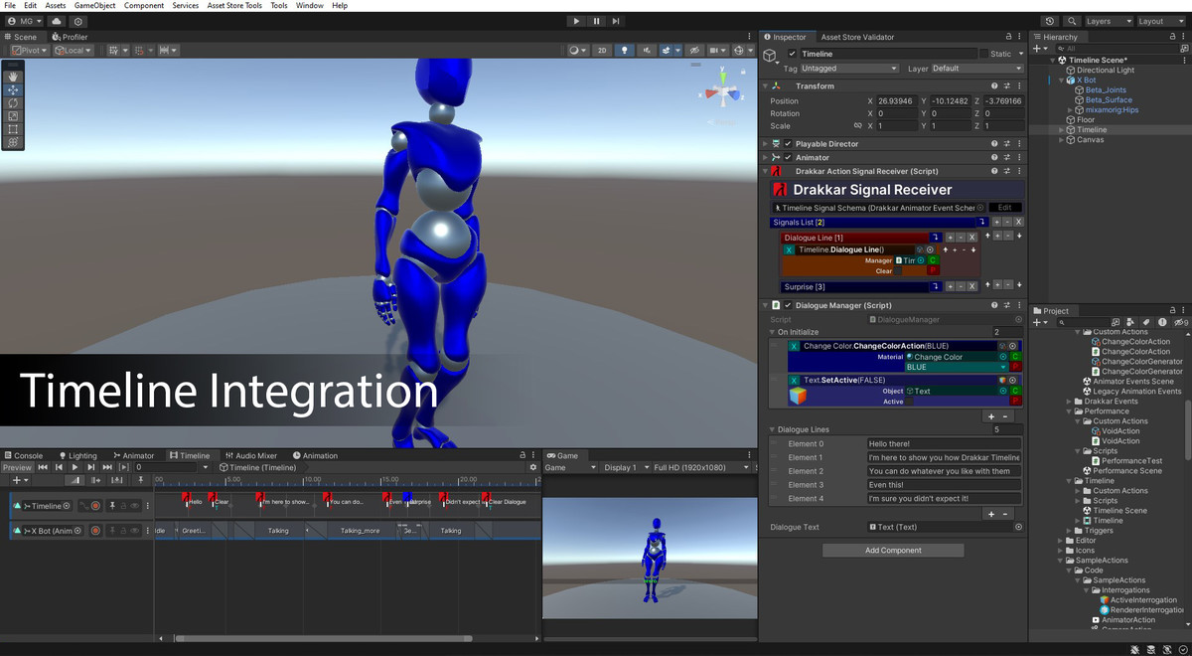Screen dimensions: 1192x656
Task: Go to Timeline start button
Action: (43, 467)
